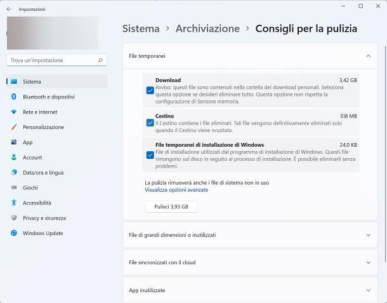Screen dimensions: 387x303
Task: Click the Trova un'impostazione search field
Action: point(56,60)
